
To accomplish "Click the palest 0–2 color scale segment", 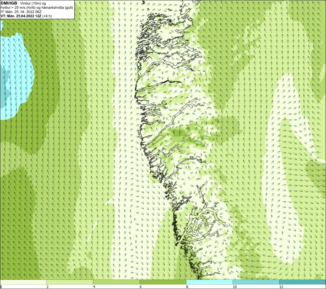I will pos(23,282).
